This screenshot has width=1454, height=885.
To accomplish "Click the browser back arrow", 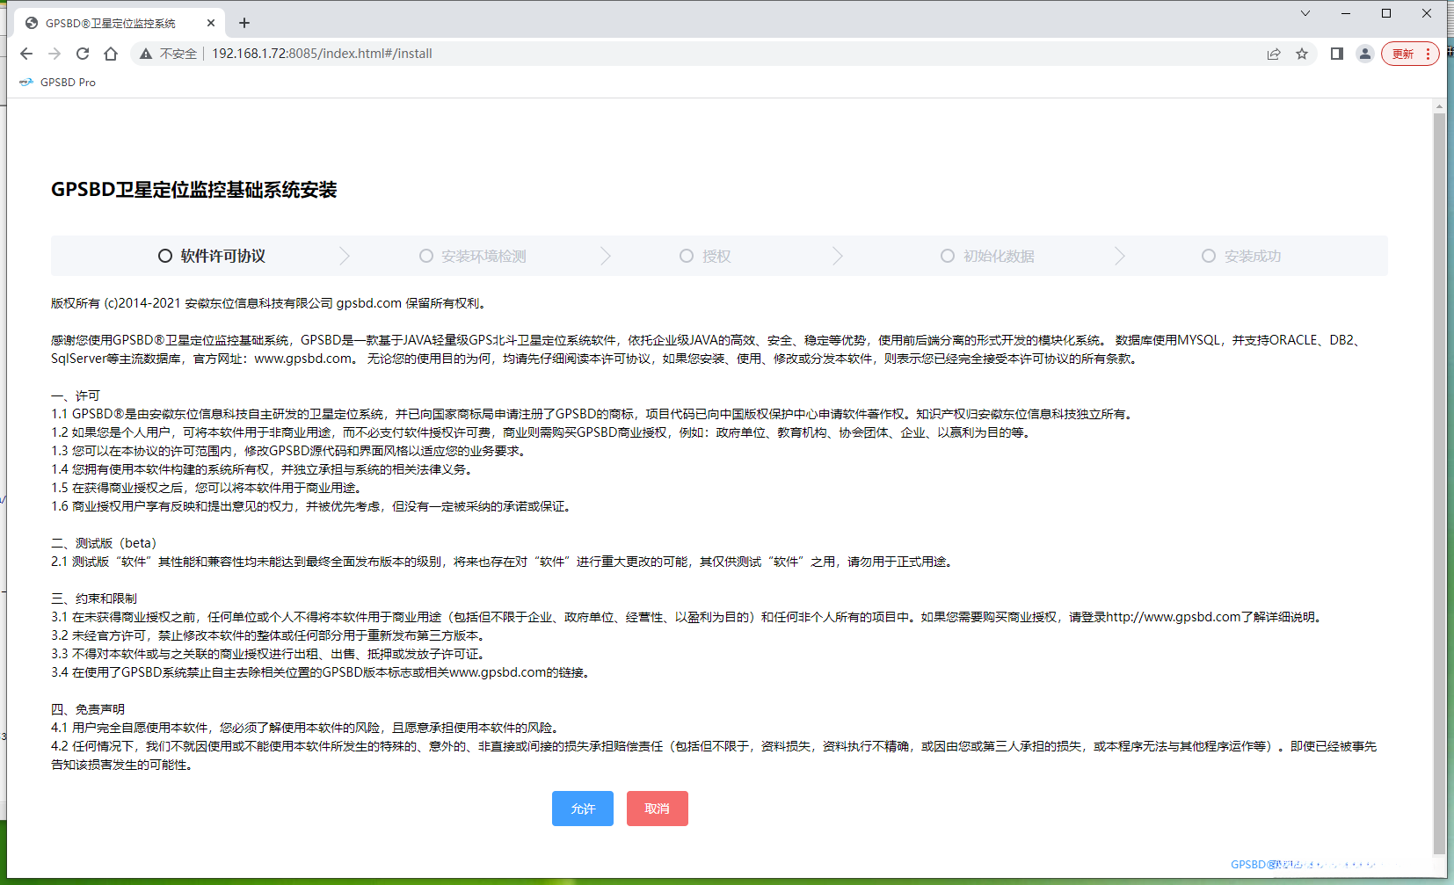I will tap(26, 54).
